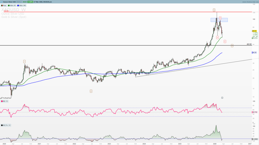Open the WEEKLY timeframe dropdown

pyautogui.click(x=19, y=2)
